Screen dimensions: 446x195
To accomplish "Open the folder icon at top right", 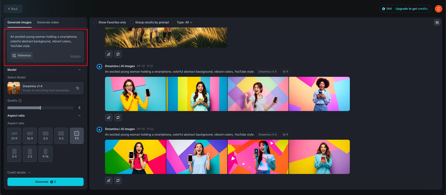I will point(437,23).
